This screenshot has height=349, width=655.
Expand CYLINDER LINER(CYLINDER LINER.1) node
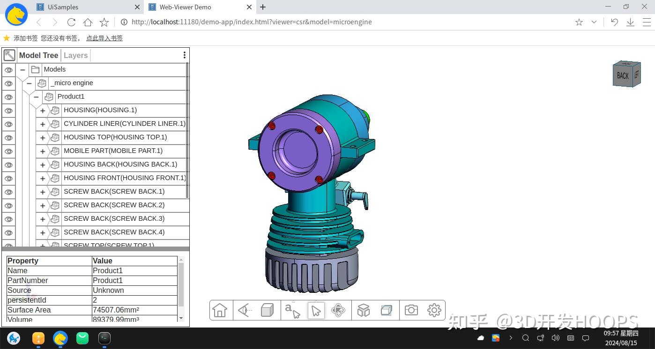tap(43, 124)
